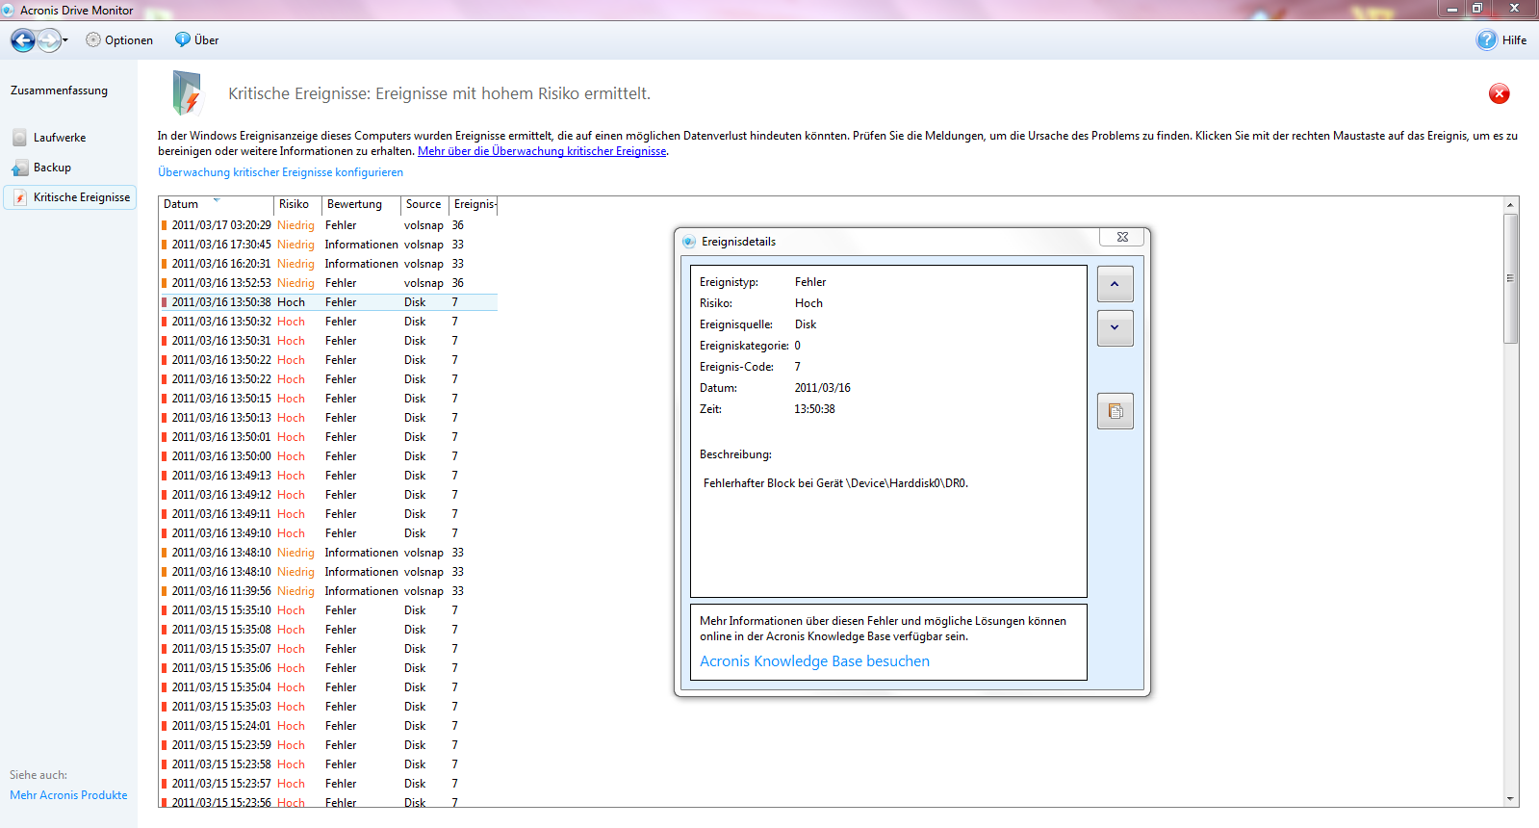Image resolution: width=1539 pixels, height=828 pixels.
Task: Copy event details to clipboard
Action: (1115, 411)
